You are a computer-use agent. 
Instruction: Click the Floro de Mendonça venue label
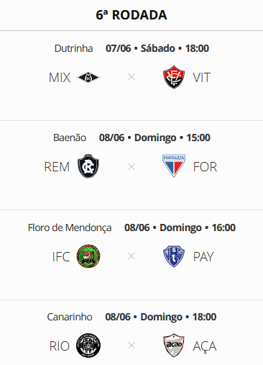[x=70, y=227]
